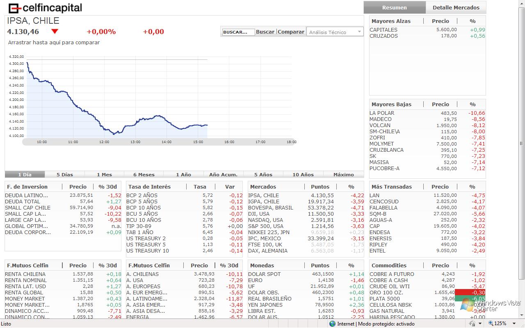Viewport: 525px width, 328px height.
Task: Click the 12:00 mark on the chart time axis
Action: 104,142
